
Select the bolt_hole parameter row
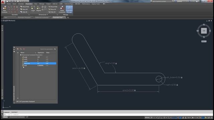click(39, 63)
